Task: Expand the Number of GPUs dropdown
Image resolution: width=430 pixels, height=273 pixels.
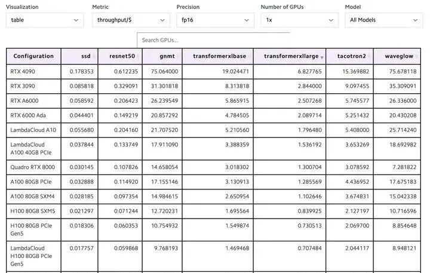Action: (299, 20)
